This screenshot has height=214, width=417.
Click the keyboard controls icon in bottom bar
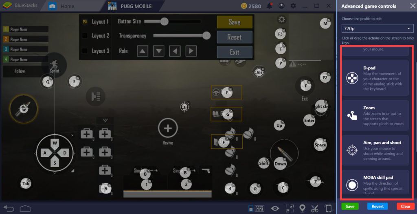pyautogui.click(x=259, y=208)
